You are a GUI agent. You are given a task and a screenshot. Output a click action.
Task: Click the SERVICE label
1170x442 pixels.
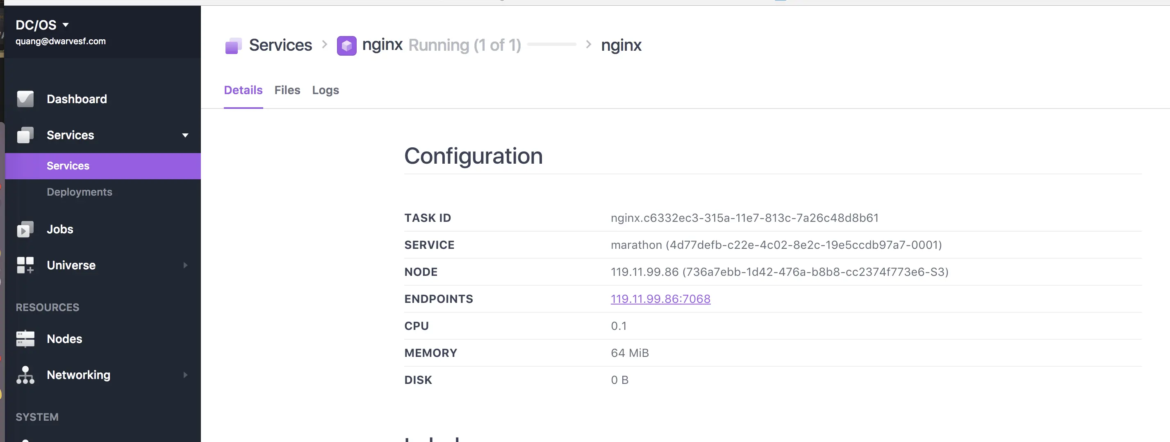(x=429, y=245)
